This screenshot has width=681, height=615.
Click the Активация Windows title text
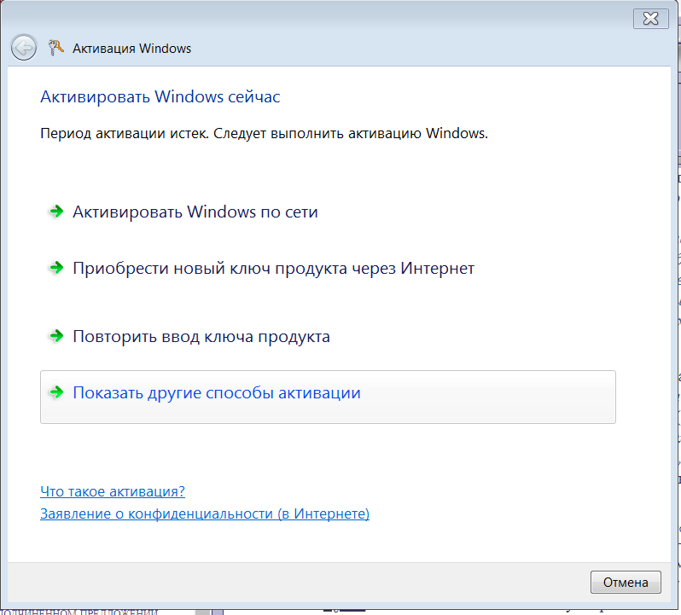pyautogui.click(x=131, y=49)
